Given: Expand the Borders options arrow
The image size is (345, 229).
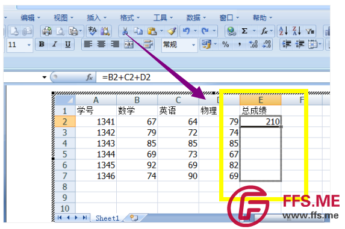Looking at the screenshot, I should click(320, 44).
